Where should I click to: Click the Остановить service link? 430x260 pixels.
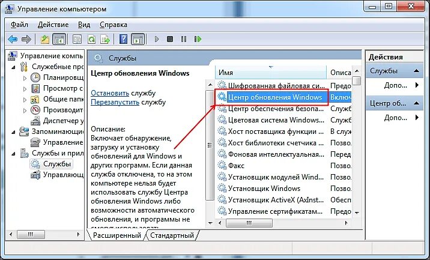point(110,93)
